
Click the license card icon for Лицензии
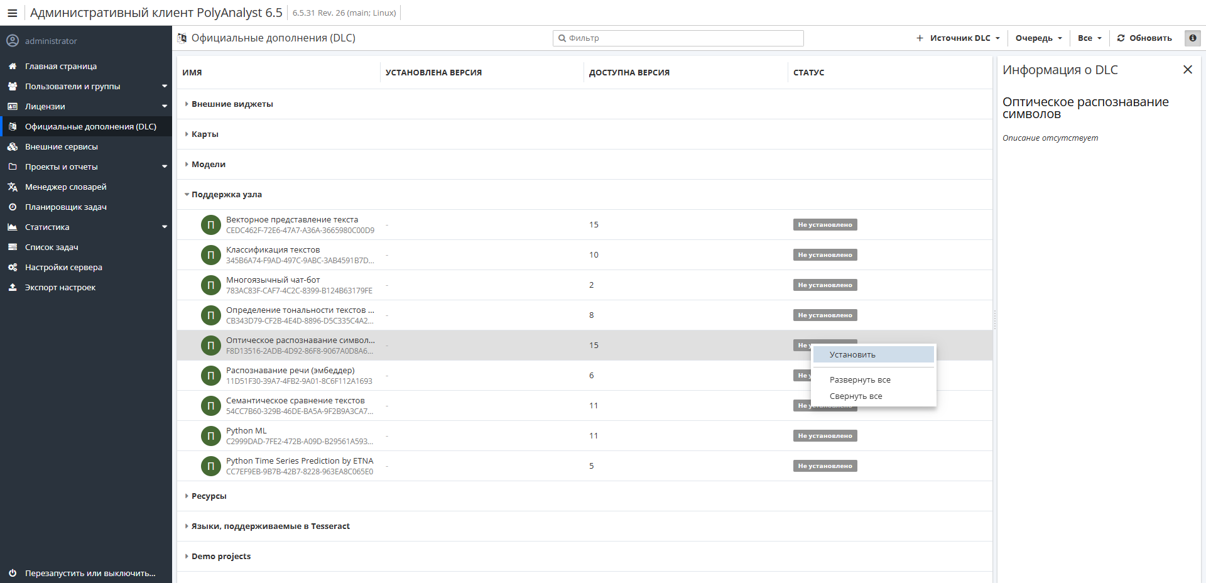(13, 106)
